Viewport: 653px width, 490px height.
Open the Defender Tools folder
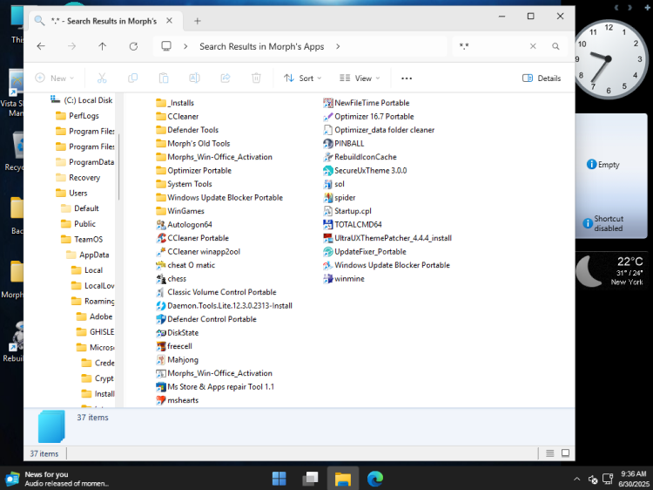click(187, 130)
